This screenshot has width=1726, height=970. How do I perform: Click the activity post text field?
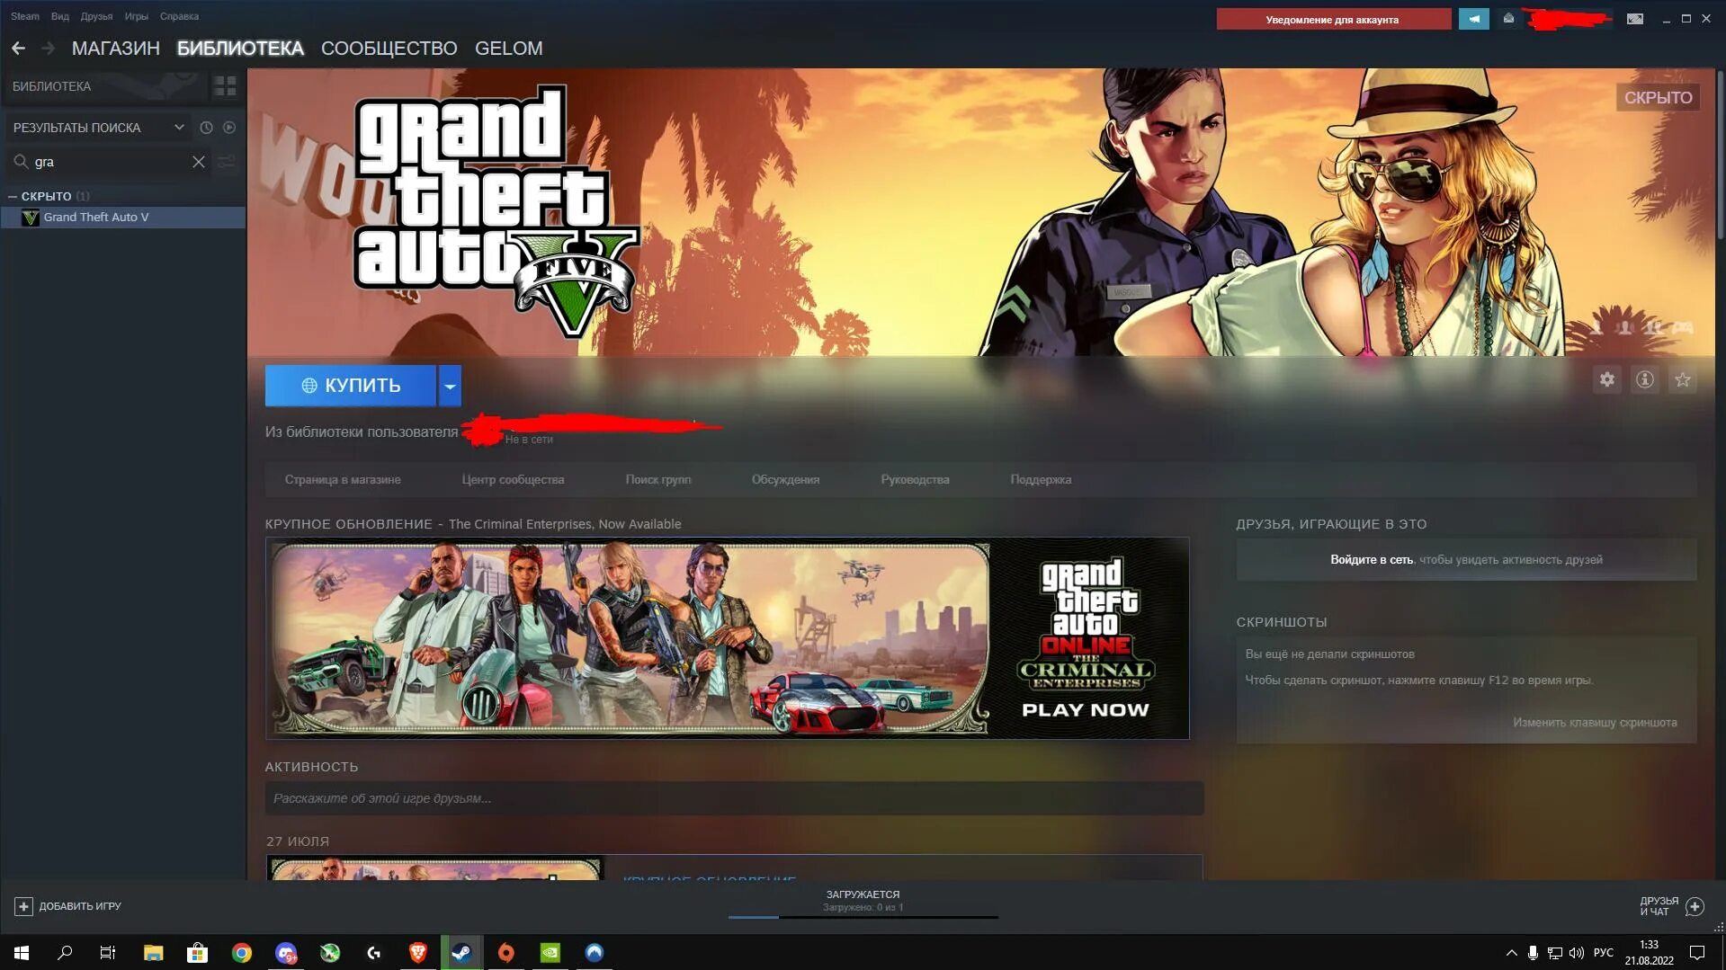734,798
